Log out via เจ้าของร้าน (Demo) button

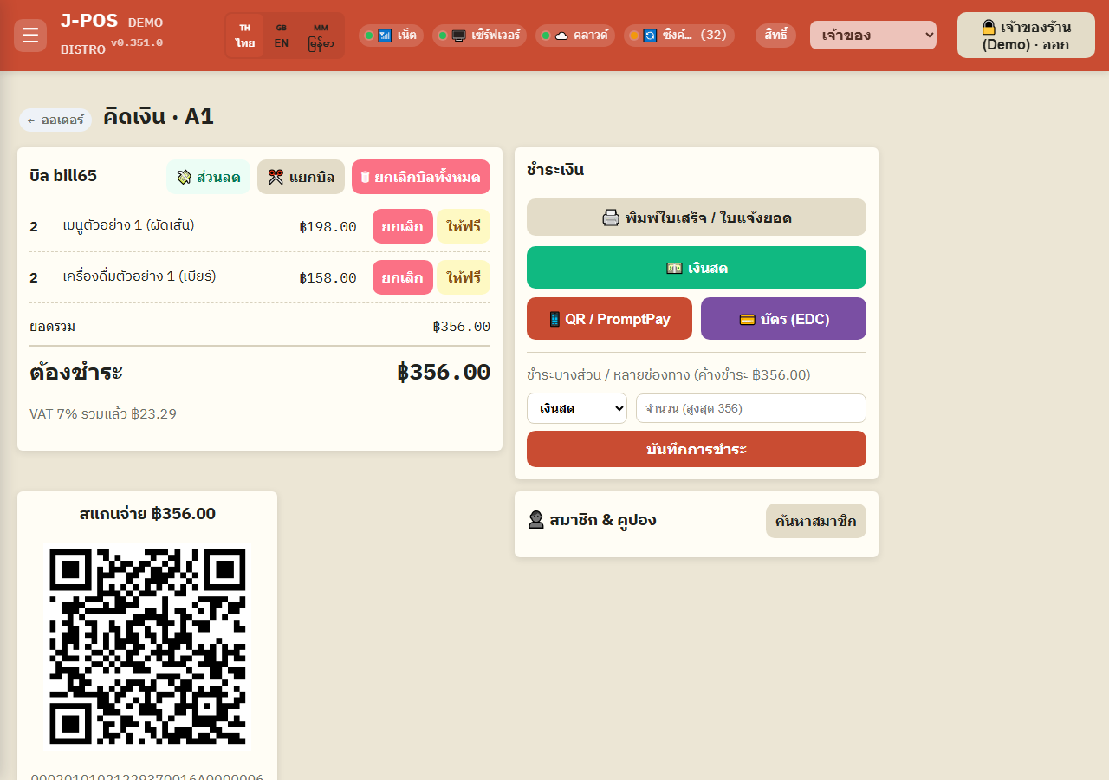(x=1026, y=36)
